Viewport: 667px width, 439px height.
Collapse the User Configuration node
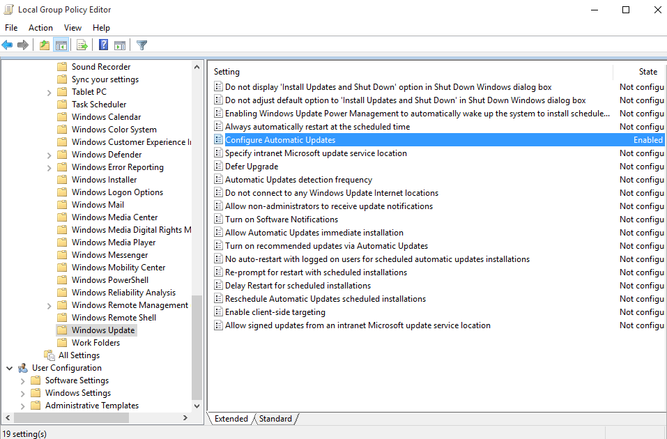[x=9, y=368]
